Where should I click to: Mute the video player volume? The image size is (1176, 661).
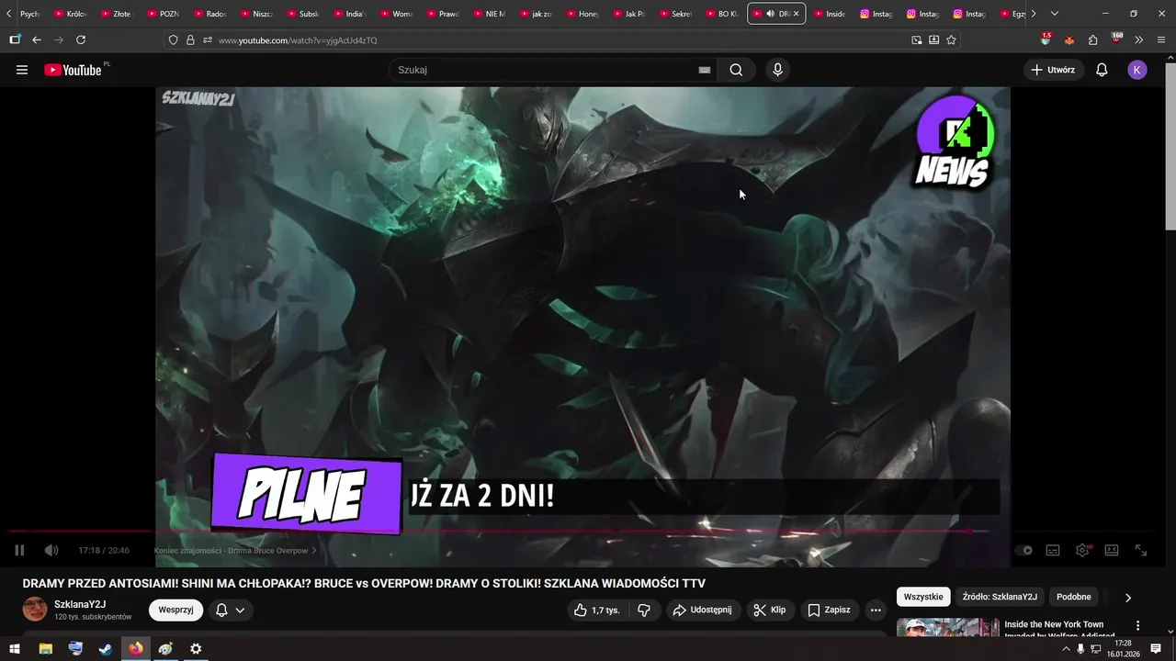51,551
